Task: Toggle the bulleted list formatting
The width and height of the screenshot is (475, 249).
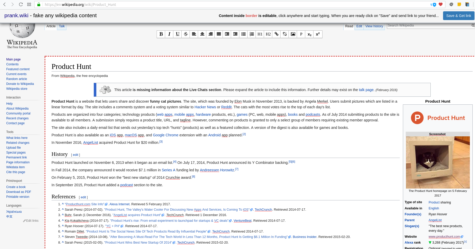Action: tap(243, 34)
